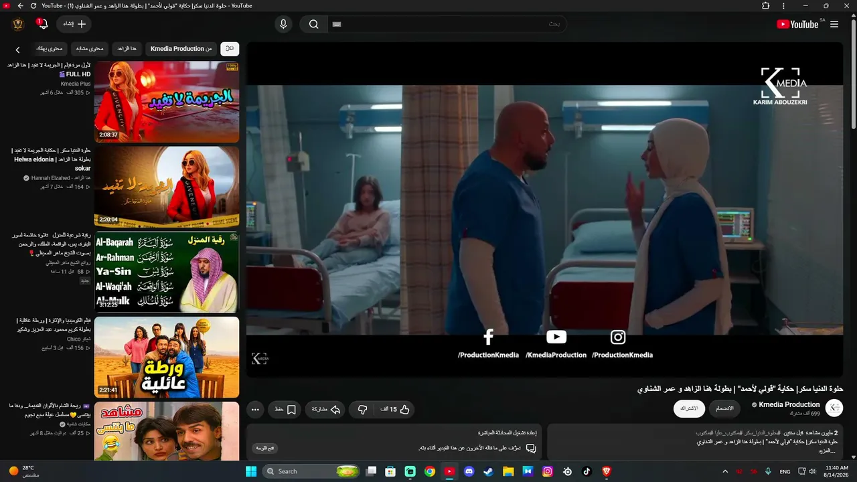Open Instagram from the taskbar
Image resolution: width=857 pixels, height=482 pixels.
548,471
